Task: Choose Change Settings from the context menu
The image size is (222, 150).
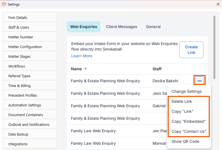Action: click(x=187, y=91)
